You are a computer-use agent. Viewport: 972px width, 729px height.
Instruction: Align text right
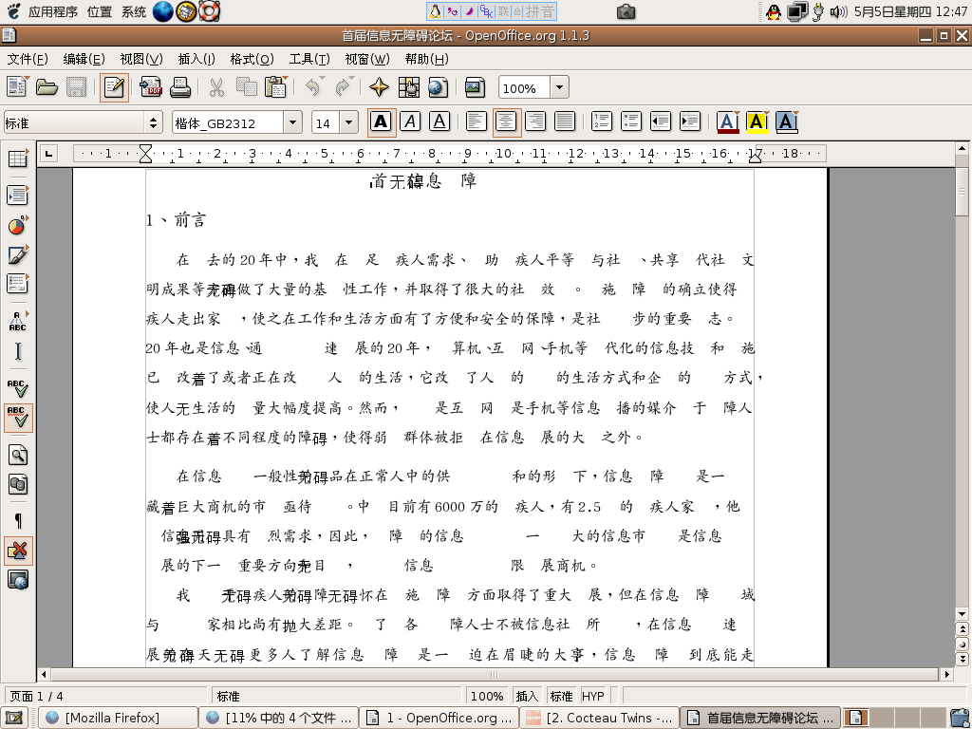(535, 122)
